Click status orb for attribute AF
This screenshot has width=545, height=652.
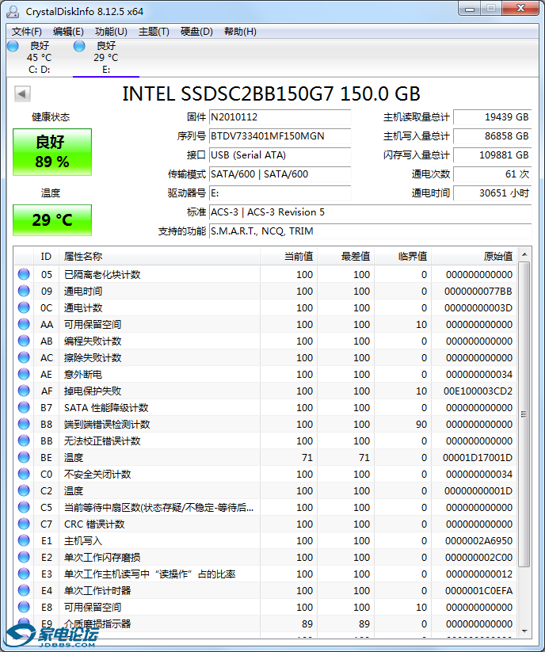[x=24, y=391]
